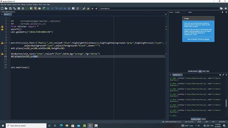The image size is (228, 128).
Task: Open the PYTHONPATH manager icon
Action: pos(88,9)
